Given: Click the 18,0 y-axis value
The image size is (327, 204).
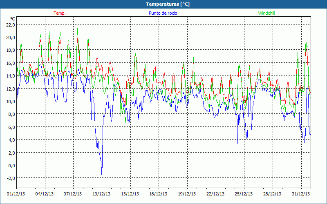Looking at the screenshot, I should (x=11, y=50).
